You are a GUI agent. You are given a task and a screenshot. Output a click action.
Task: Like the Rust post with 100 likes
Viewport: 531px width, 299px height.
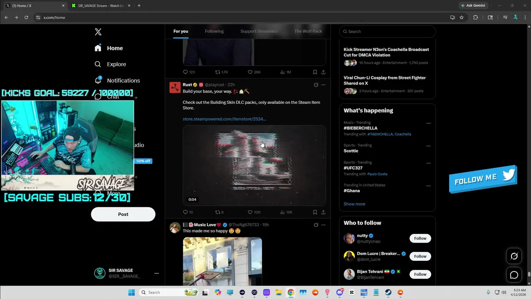[x=254, y=212]
